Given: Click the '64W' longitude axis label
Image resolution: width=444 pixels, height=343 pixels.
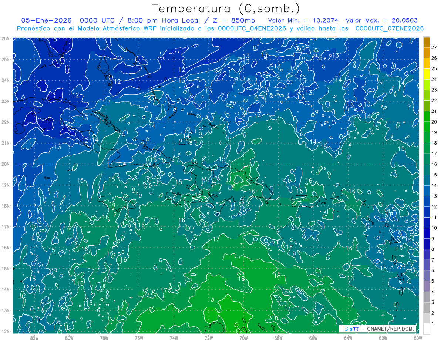Looking at the screenshot, I should (348, 338).
